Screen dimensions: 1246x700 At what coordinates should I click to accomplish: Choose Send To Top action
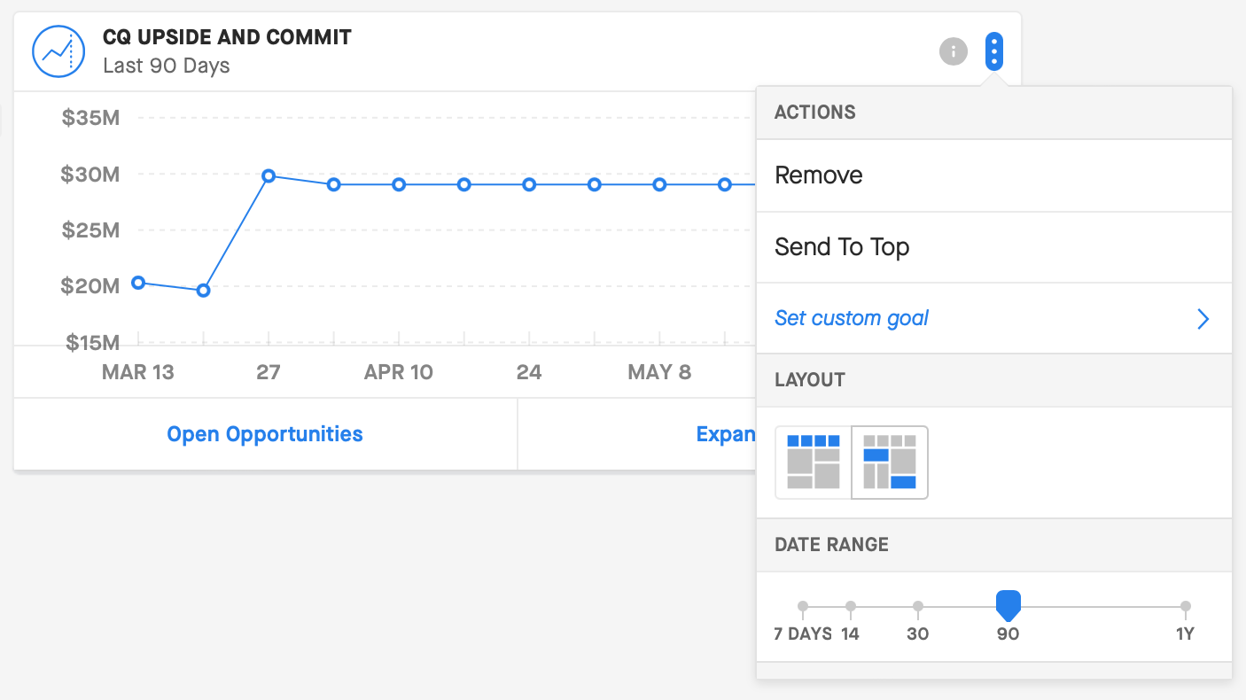pos(994,247)
